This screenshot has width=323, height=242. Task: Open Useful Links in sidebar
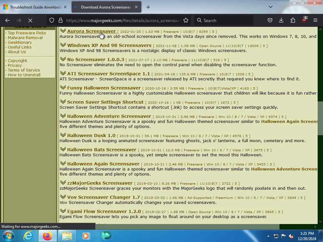(x=20, y=47)
